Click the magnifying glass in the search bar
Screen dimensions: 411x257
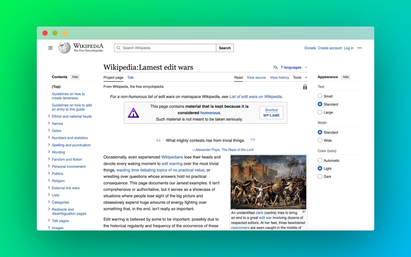pos(119,48)
